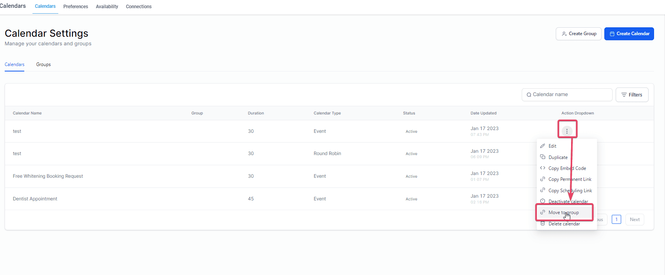Image resolution: width=665 pixels, height=275 pixels.
Task: Select Move to group menu option
Action: (564, 212)
